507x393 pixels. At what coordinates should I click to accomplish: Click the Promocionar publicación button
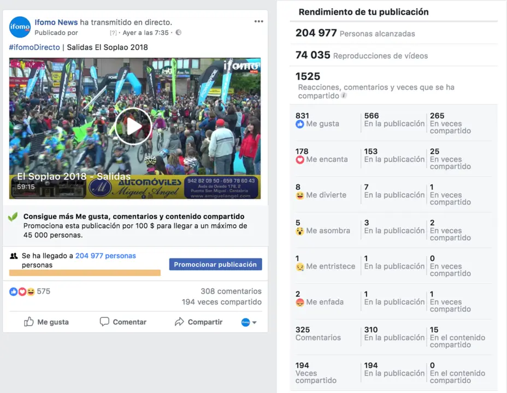pos(215,265)
